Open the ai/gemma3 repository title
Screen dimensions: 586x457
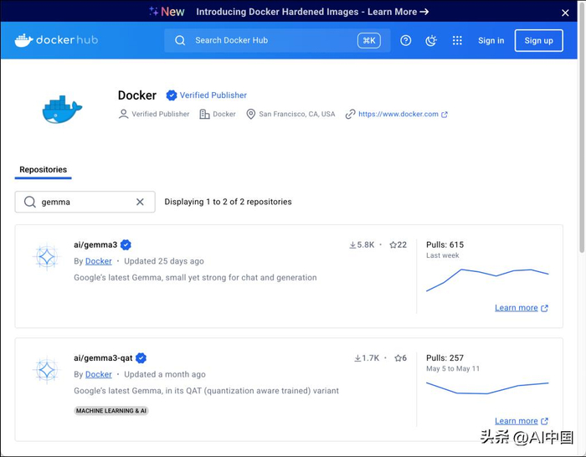click(95, 244)
